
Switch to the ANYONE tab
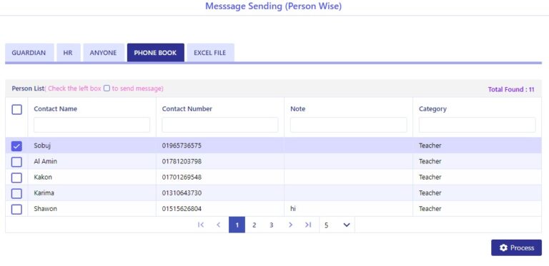click(x=103, y=53)
